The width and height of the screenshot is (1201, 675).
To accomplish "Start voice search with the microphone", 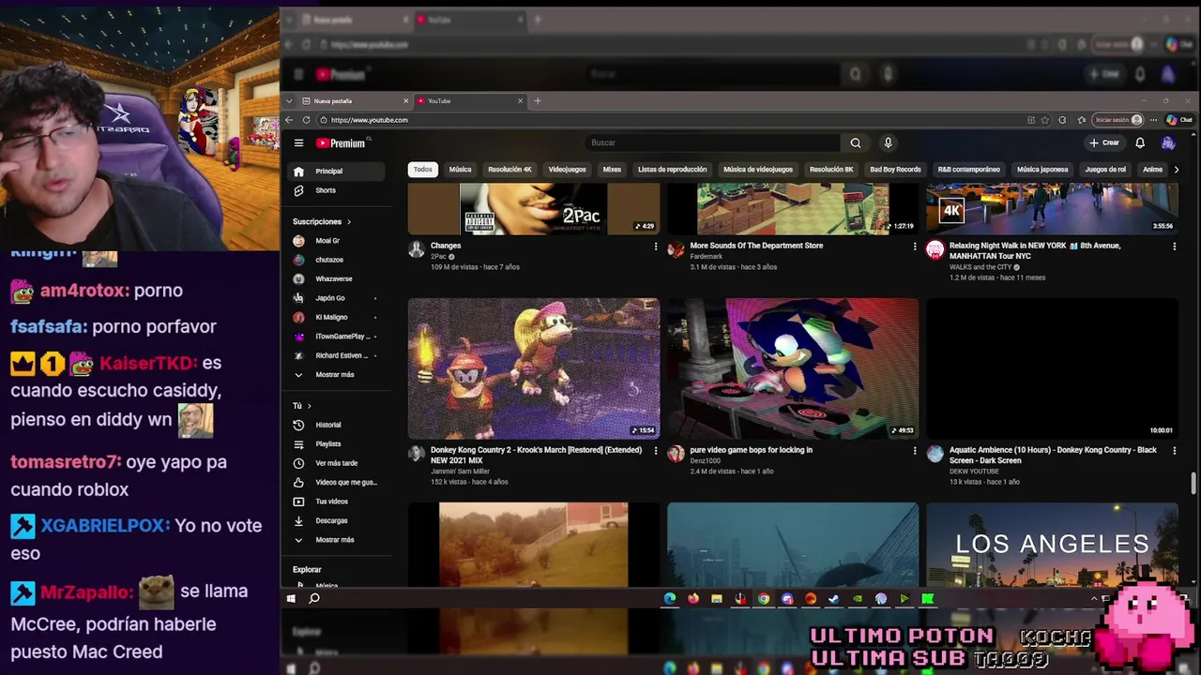I will [x=888, y=142].
